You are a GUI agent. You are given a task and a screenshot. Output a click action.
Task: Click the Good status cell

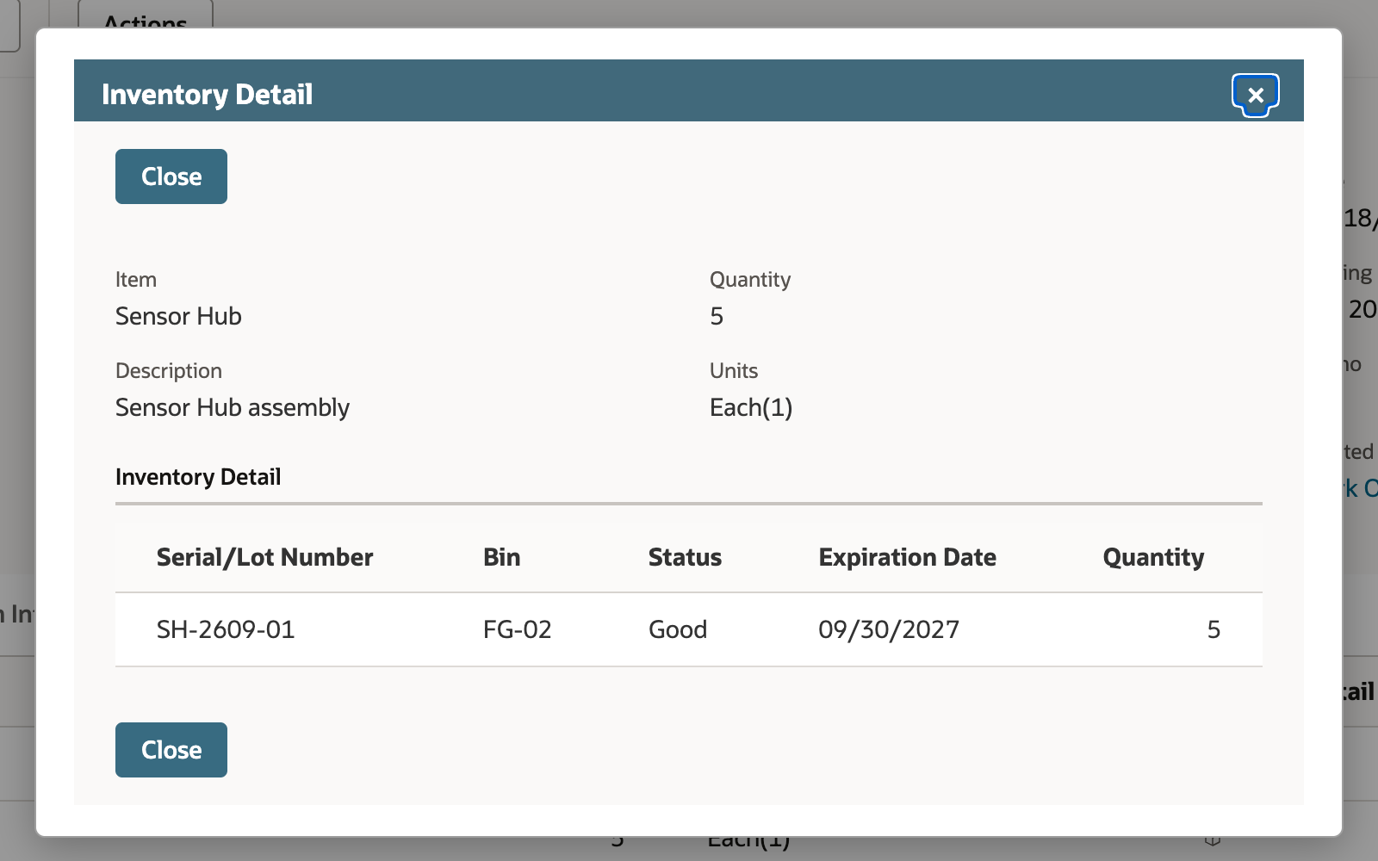(x=678, y=629)
